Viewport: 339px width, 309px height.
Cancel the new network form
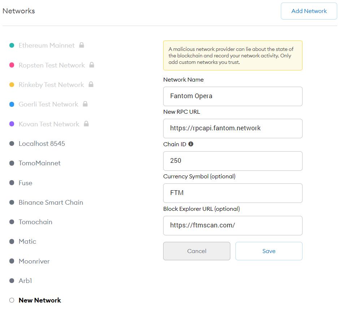coord(196,251)
